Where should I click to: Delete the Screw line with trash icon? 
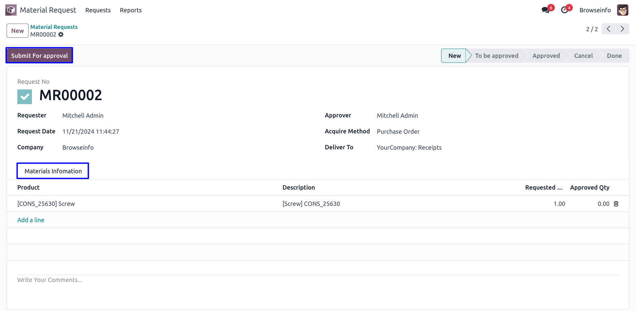(x=616, y=204)
